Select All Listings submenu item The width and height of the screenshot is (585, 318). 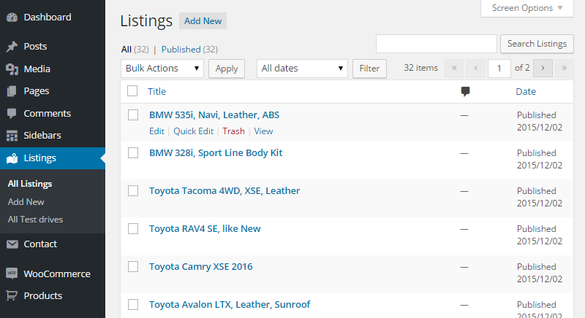click(30, 184)
